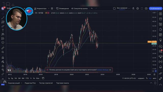Open indicator templates grid icon
The width and height of the screenshot is (163, 92).
[52, 8]
